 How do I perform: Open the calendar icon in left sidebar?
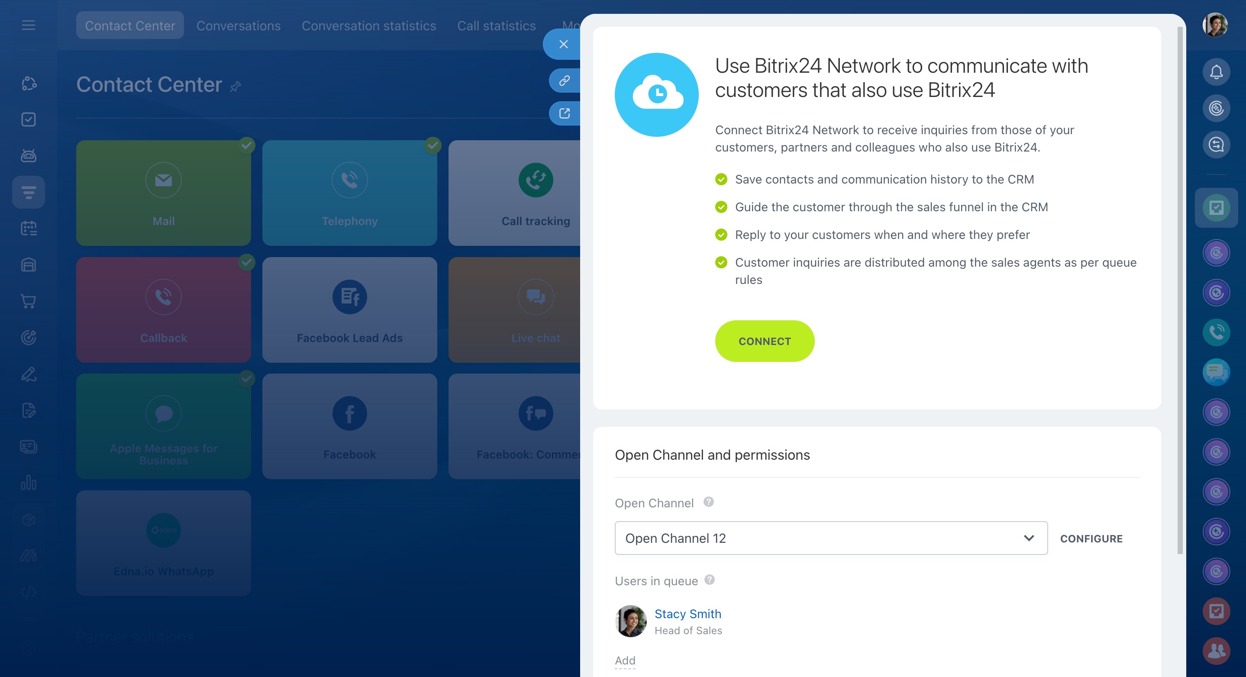29,228
